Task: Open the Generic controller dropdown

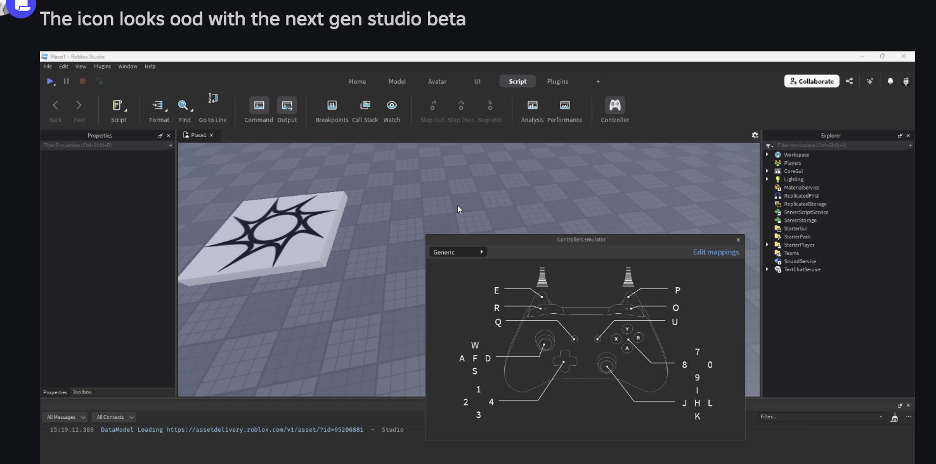Action: pos(458,252)
